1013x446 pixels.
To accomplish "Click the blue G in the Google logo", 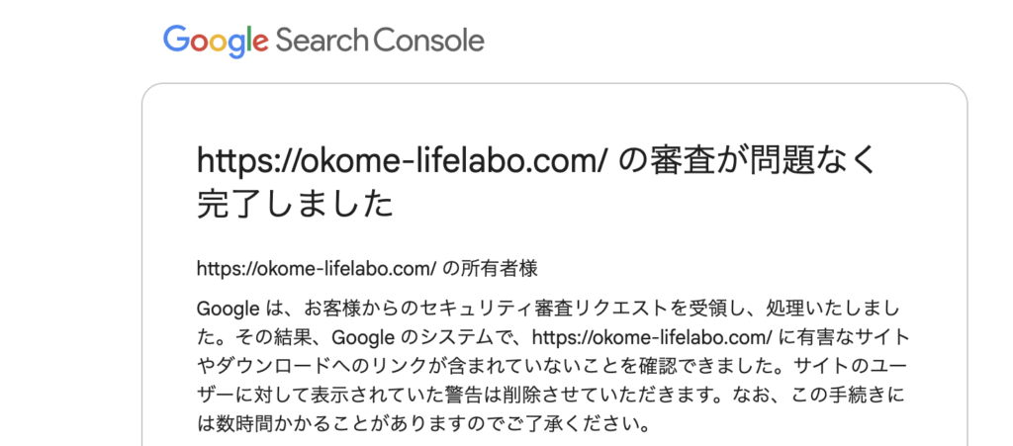I will pos(175,40).
